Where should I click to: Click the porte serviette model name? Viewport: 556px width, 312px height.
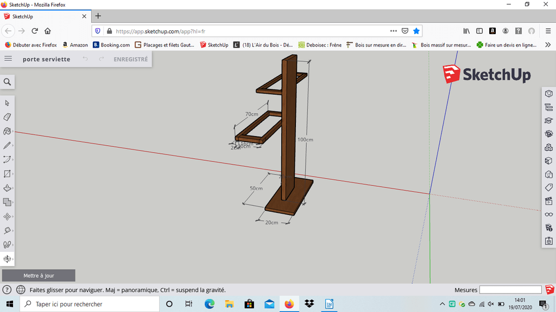[47, 59]
